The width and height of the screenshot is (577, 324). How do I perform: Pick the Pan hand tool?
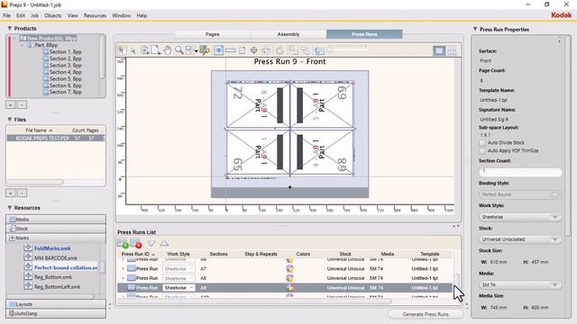pyautogui.click(x=168, y=50)
